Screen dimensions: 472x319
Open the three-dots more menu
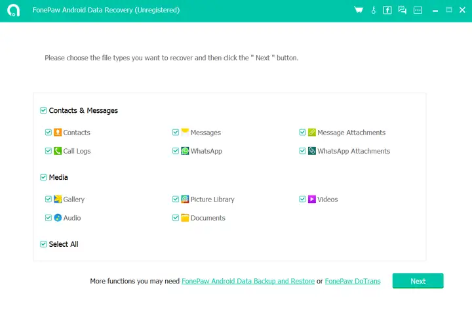click(x=418, y=10)
